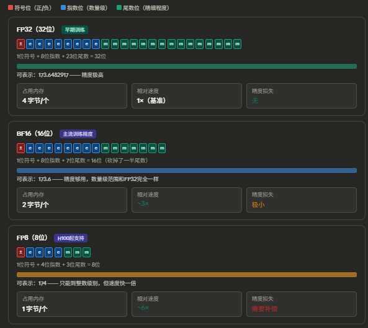Click the BF16 精度损失 极小 card
Image resolution: width=368 pixels, height=328 pixels.
pyautogui.click(x=302, y=200)
